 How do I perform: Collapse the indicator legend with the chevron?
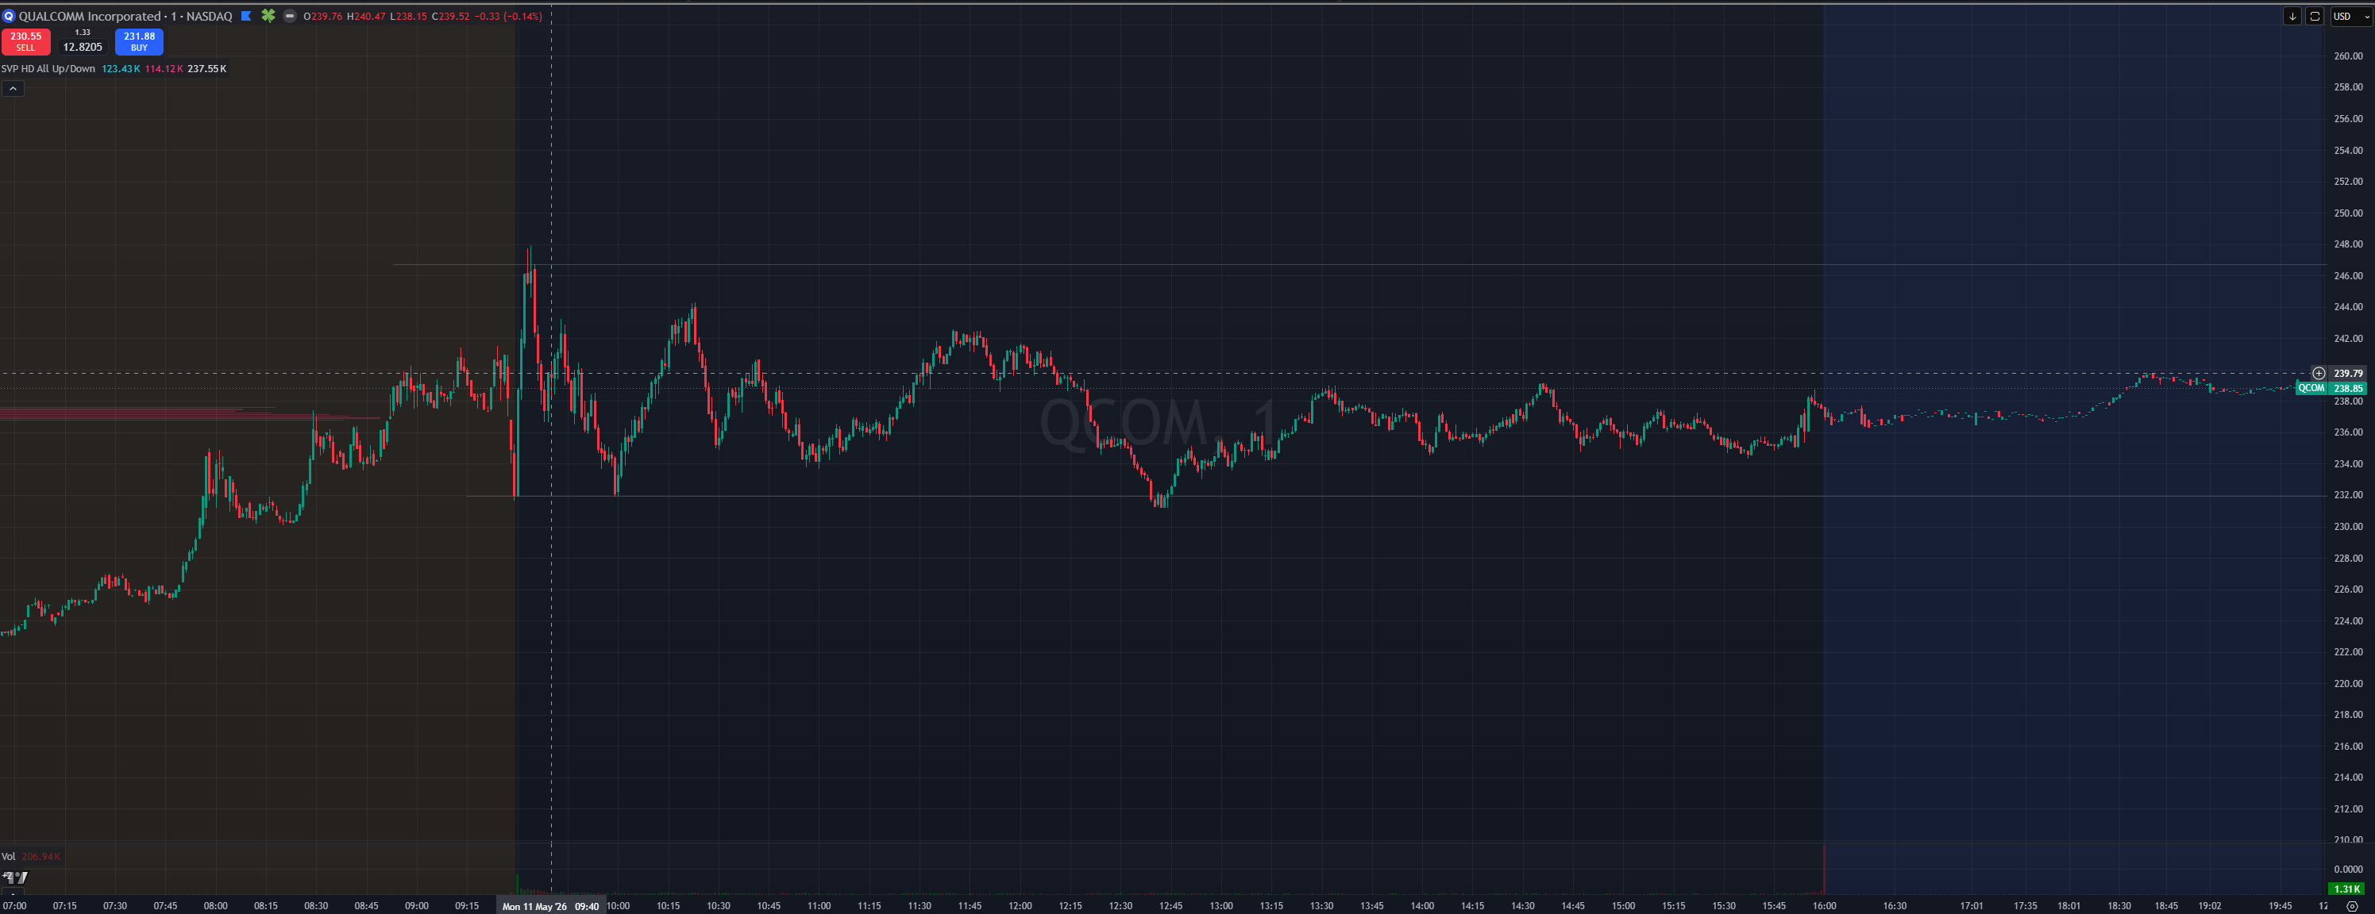tap(13, 88)
